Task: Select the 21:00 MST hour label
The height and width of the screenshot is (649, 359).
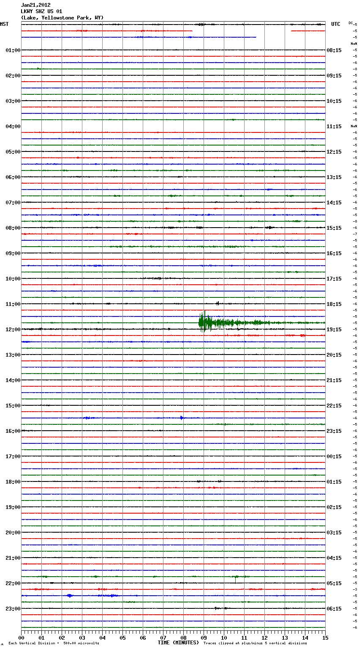Action: point(13,558)
